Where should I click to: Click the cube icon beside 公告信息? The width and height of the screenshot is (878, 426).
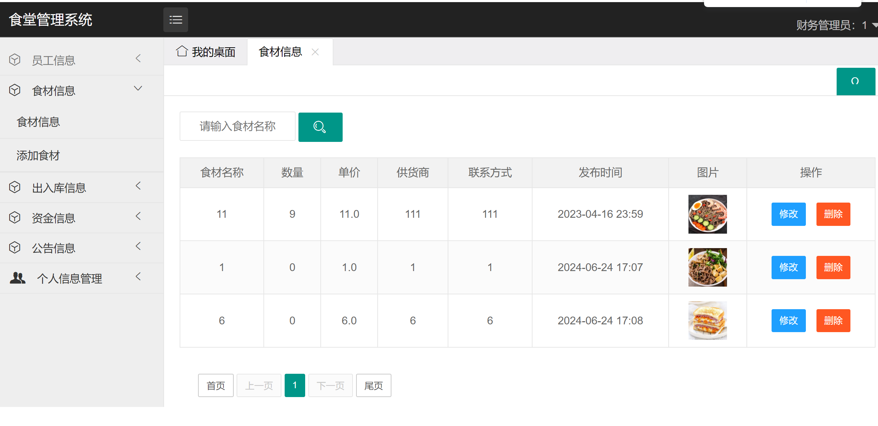[15, 248]
